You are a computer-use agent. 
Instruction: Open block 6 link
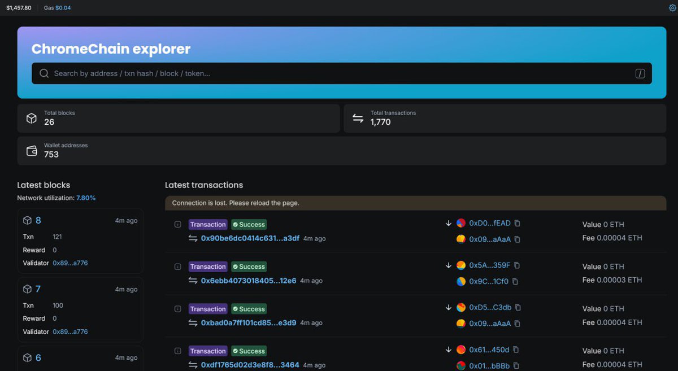click(38, 358)
